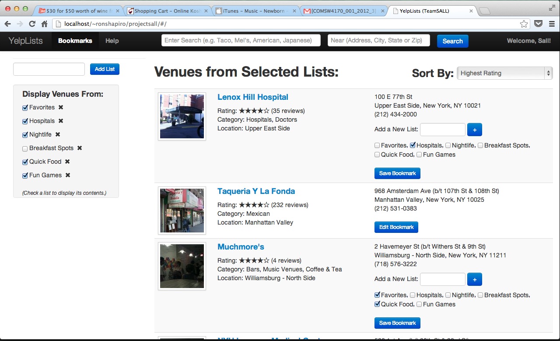The height and width of the screenshot is (341, 560).
Task: Close the COMSW4170 Gmail tab
Action: (382, 11)
